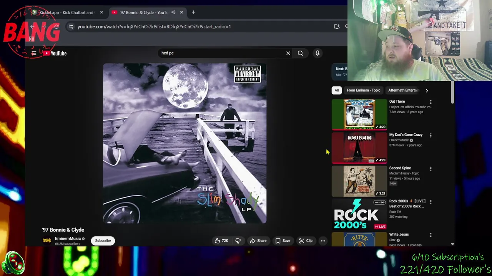Click the Slim Shady LP video player
The image size is (492, 276).
click(184, 143)
